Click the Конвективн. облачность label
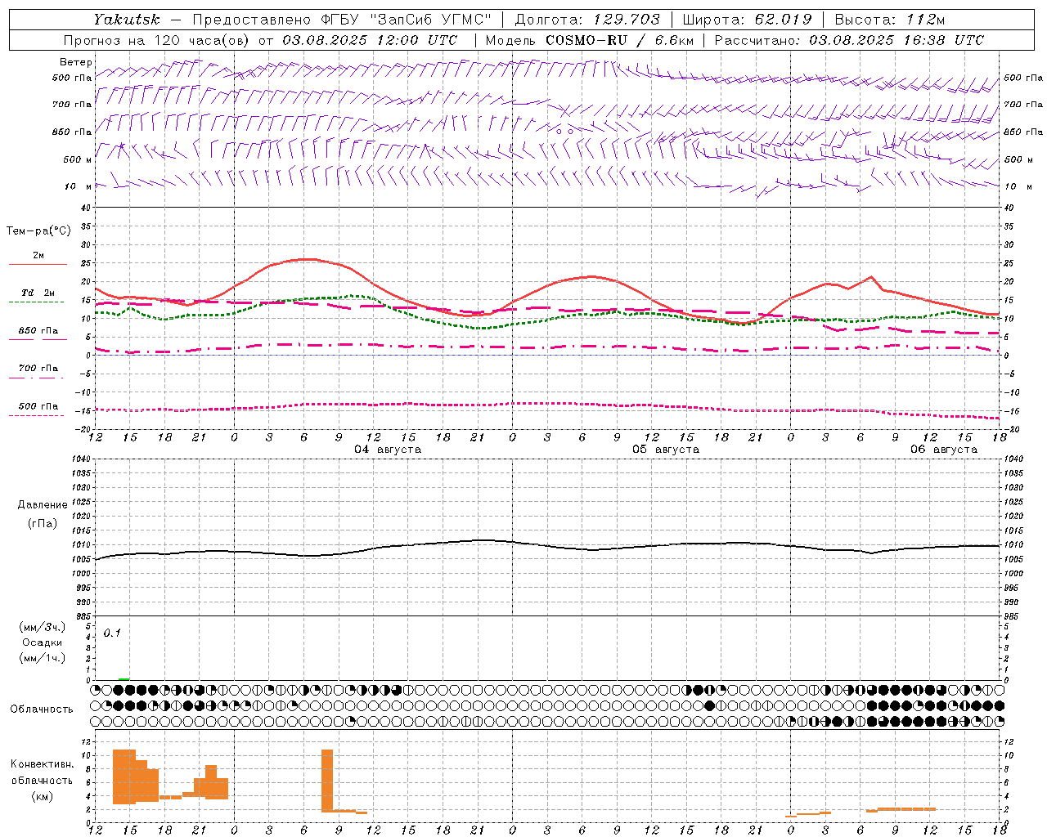 pyautogui.click(x=42, y=772)
